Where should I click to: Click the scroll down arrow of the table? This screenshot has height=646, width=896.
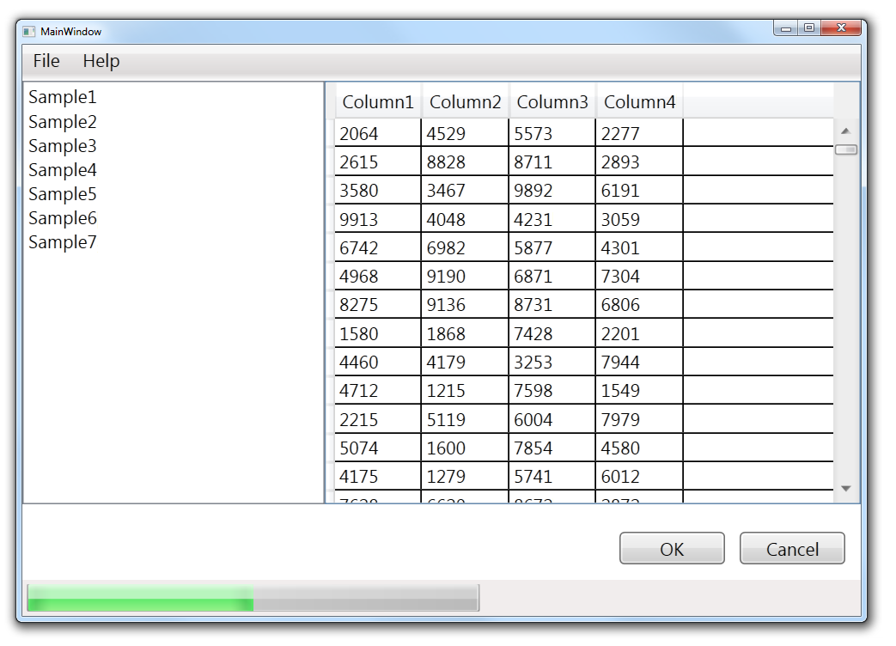coord(845,488)
